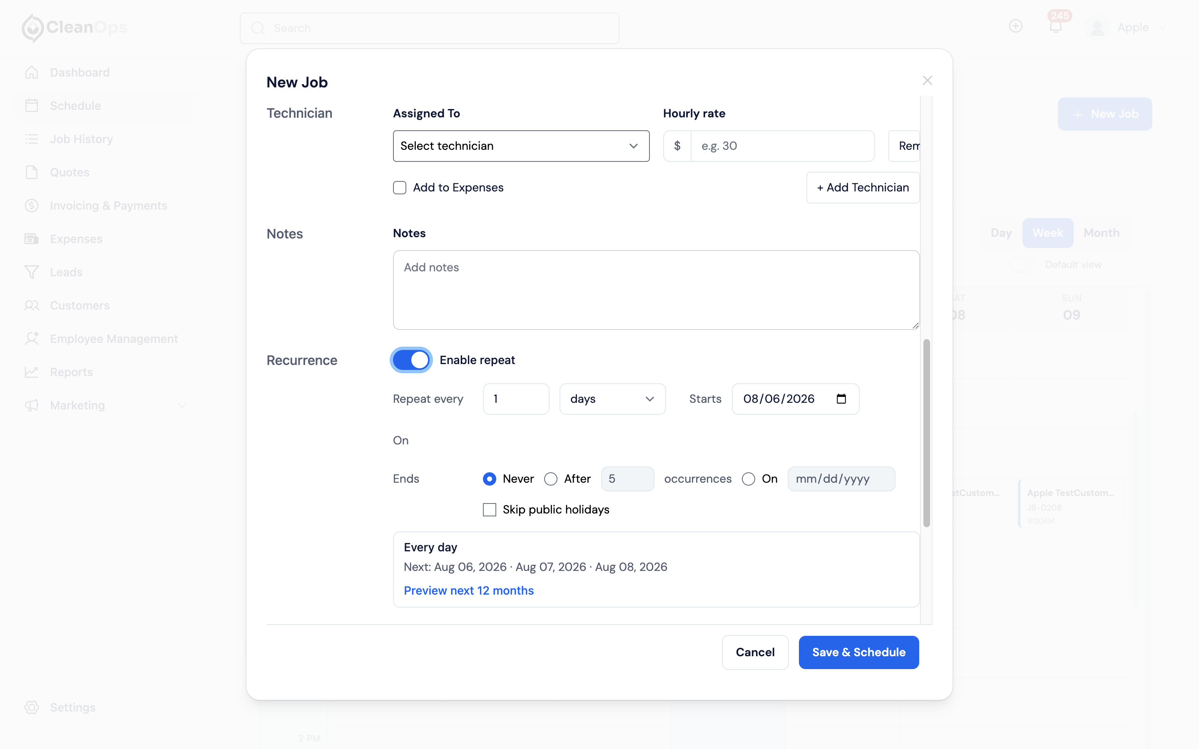Click the dialog vertical scrollbar thumb

pos(926,434)
